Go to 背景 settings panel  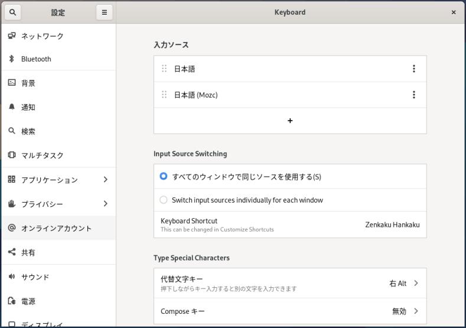click(x=28, y=83)
